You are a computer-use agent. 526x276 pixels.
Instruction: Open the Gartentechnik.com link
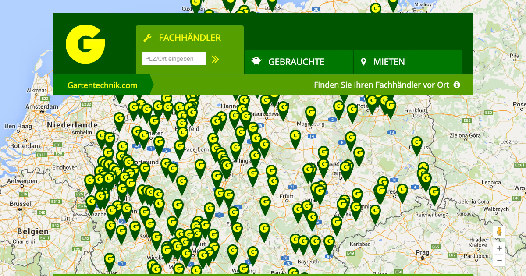[x=103, y=85]
